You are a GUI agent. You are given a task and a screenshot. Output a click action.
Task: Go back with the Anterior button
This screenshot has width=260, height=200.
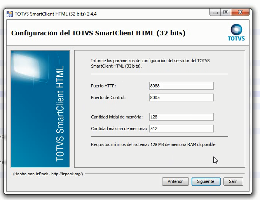tap(175, 181)
